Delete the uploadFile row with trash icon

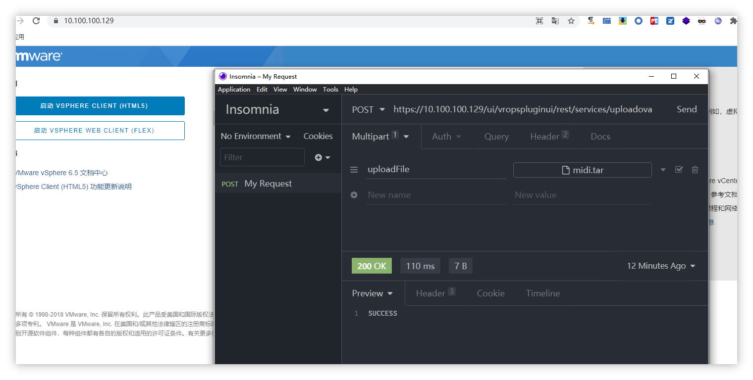click(695, 170)
